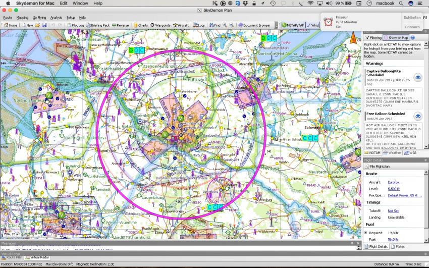Open the Mapping menu
429x268 pixels.
[22, 18]
